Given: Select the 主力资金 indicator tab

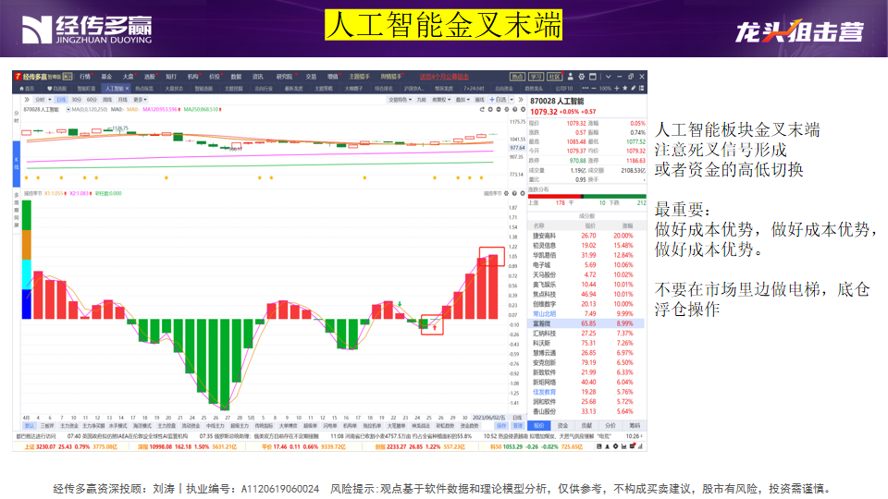Looking at the screenshot, I should click(69, 425).
